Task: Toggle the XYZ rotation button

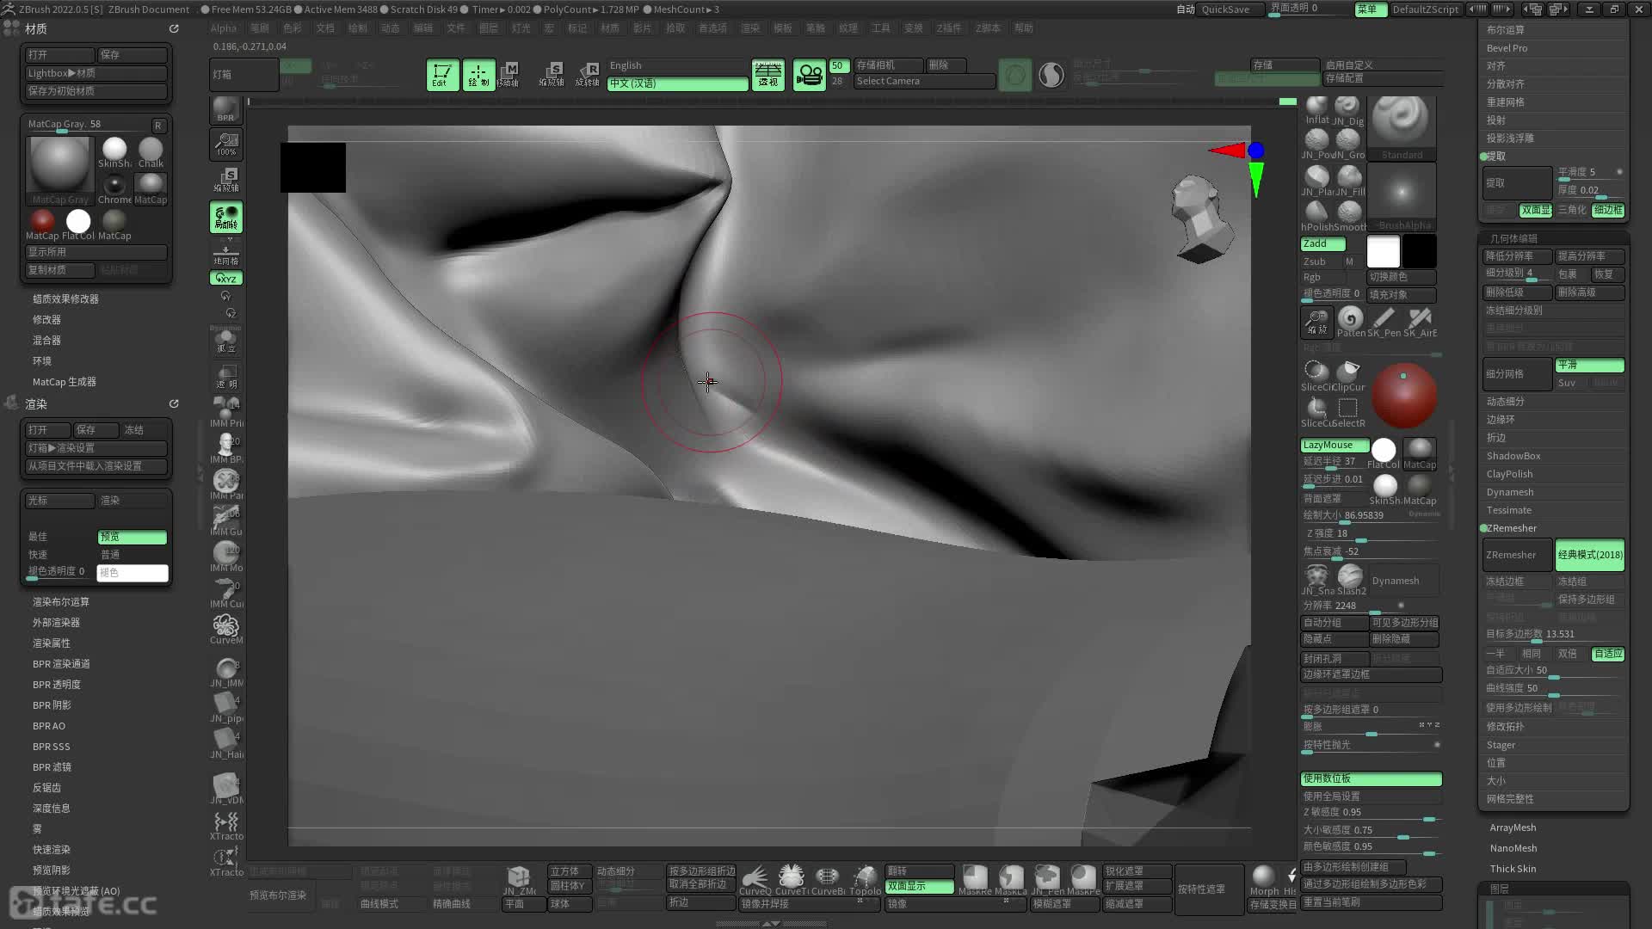Action: 225,278
